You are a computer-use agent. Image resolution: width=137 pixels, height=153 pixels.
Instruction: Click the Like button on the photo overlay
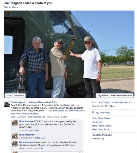coord(9,96)
